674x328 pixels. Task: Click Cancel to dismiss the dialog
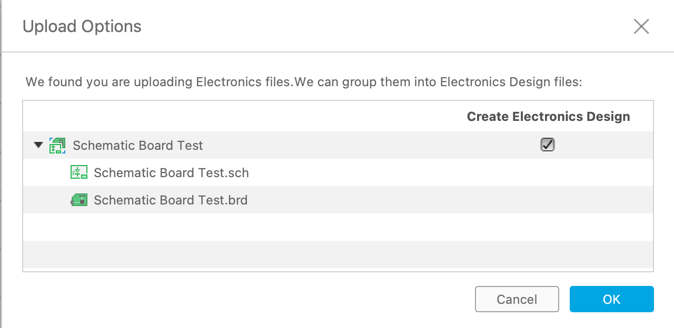pos(517,299)
